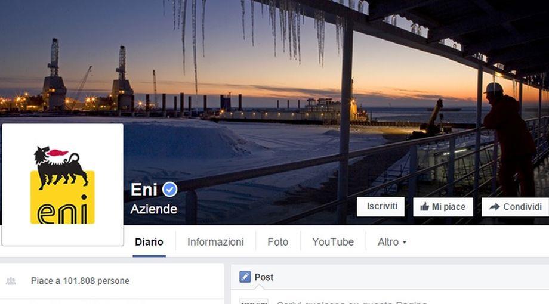The width and height of the screenshot is (549, 304).
Task: Click the people icon next to likes count
Action: pyautogui.click(x=11, y=281)
